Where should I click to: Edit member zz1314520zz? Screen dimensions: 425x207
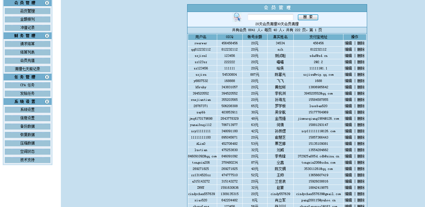[348, 175]
